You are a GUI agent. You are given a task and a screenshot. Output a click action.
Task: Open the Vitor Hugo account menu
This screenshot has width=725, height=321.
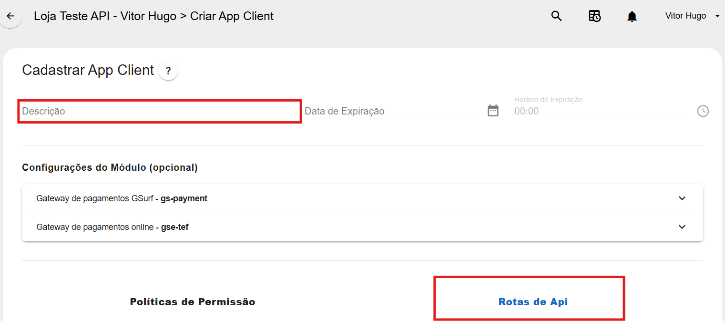coord(685,16)
